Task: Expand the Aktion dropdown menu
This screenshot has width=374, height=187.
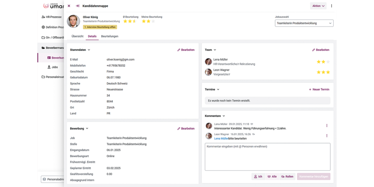Action: (318, 6)
